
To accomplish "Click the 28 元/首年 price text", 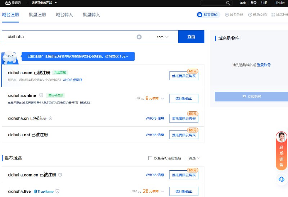I will tap(151, 191).
